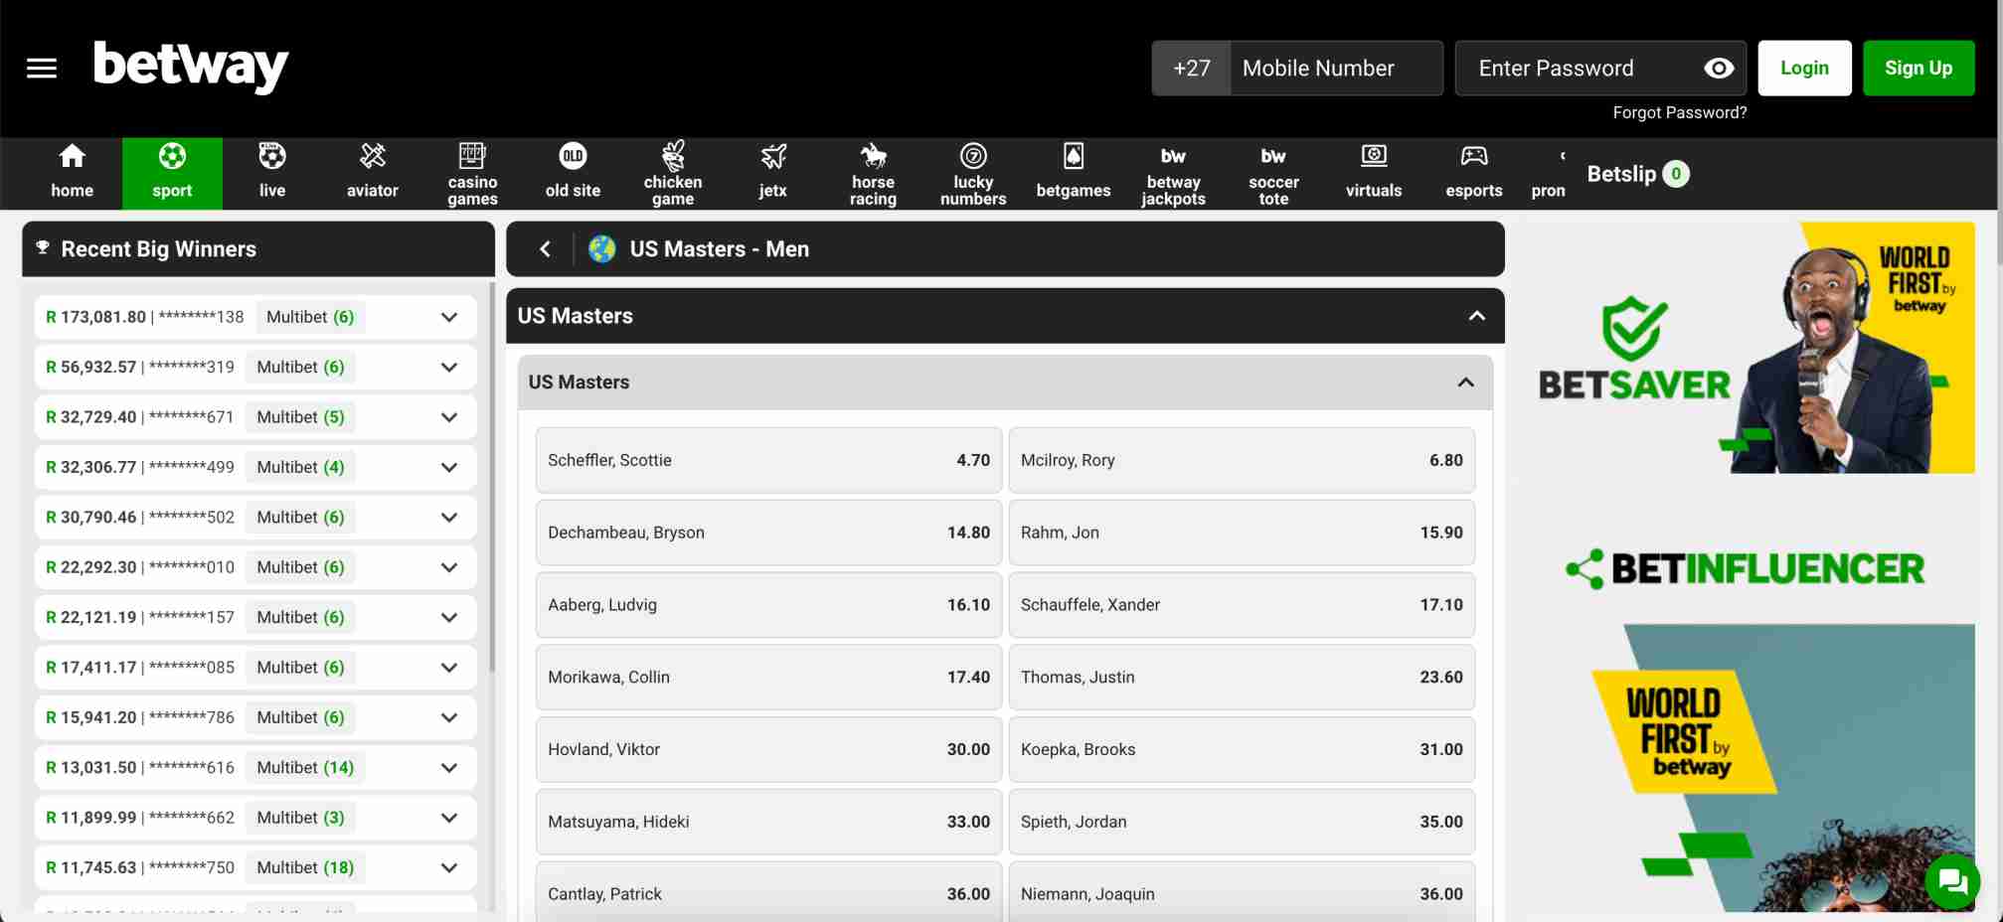
Task: Go back from US Masters - Men
Action: pyautogui.click(x=545, y=249)
